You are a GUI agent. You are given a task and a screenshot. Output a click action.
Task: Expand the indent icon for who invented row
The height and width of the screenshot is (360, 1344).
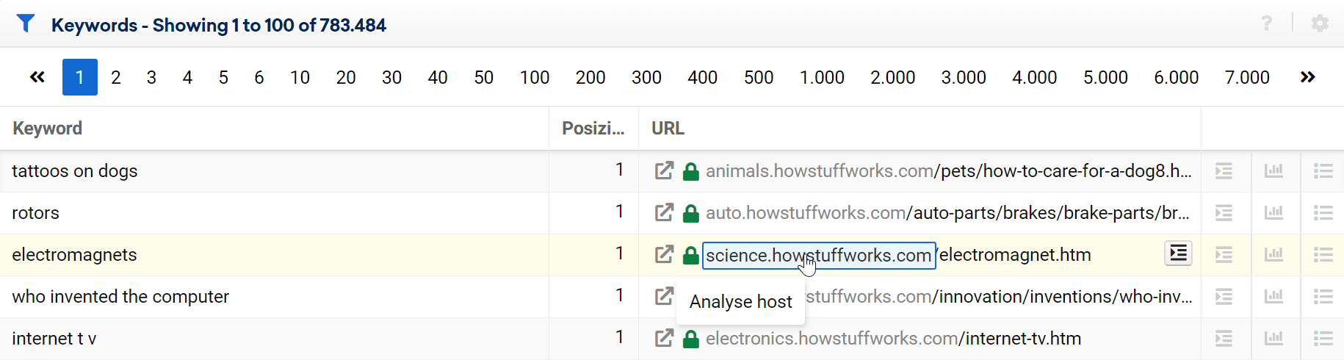pos(1224,297)
